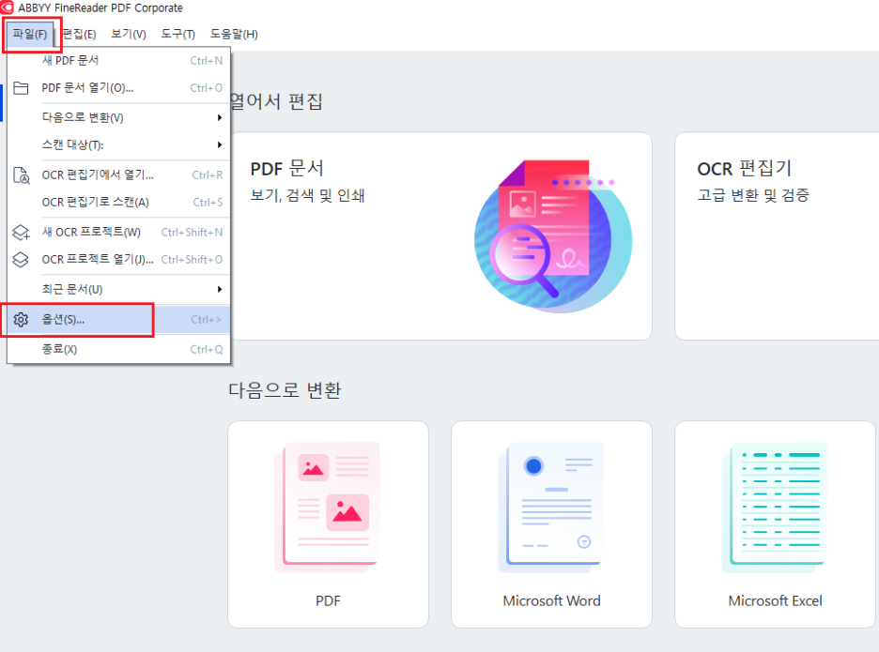Viewport: 879px width, 652px height.
Task: Click the PDF conversion card
Action: click(328, 524)
